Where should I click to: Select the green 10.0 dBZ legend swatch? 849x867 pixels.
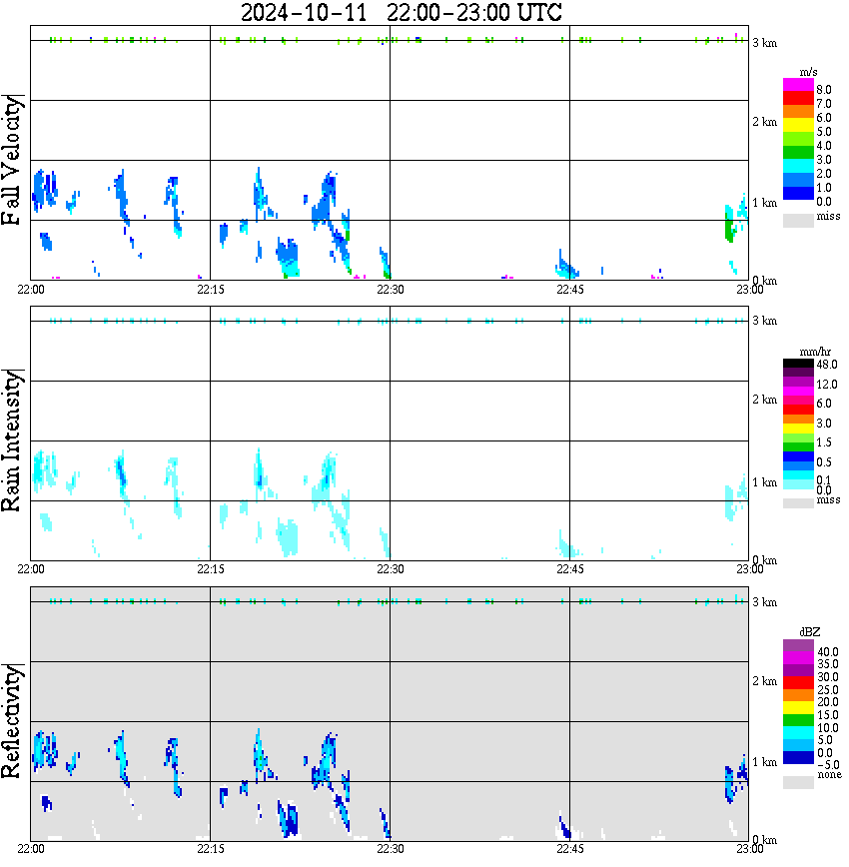point(798,720)
